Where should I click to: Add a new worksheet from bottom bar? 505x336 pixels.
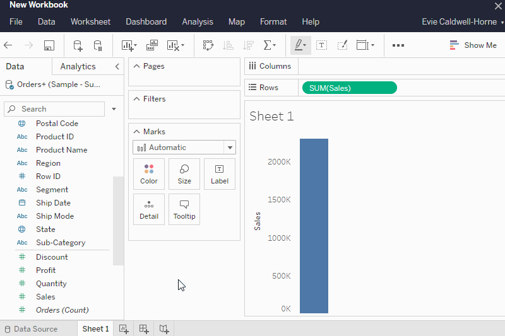pos(124,328)
